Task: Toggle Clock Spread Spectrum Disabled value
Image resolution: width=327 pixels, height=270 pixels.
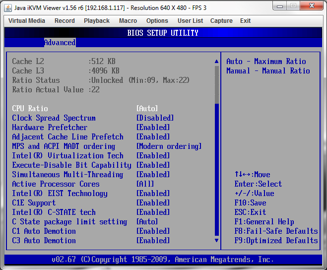Action: pos(155,118)
